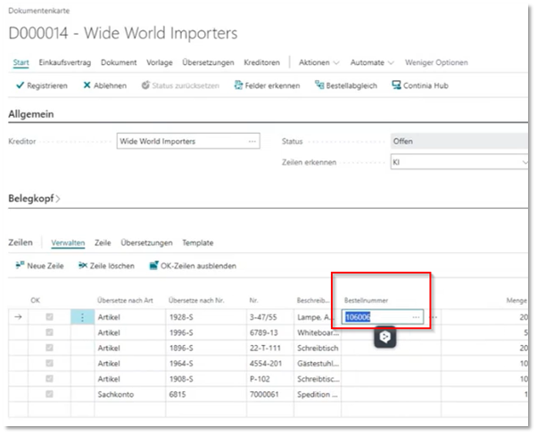Open lookup dots in Kreditor field

[252, 142]
